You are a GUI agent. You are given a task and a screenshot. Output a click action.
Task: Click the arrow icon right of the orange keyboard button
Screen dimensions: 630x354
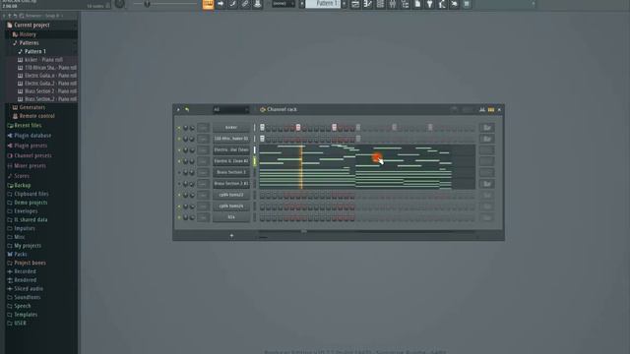[x=220, y=4]
